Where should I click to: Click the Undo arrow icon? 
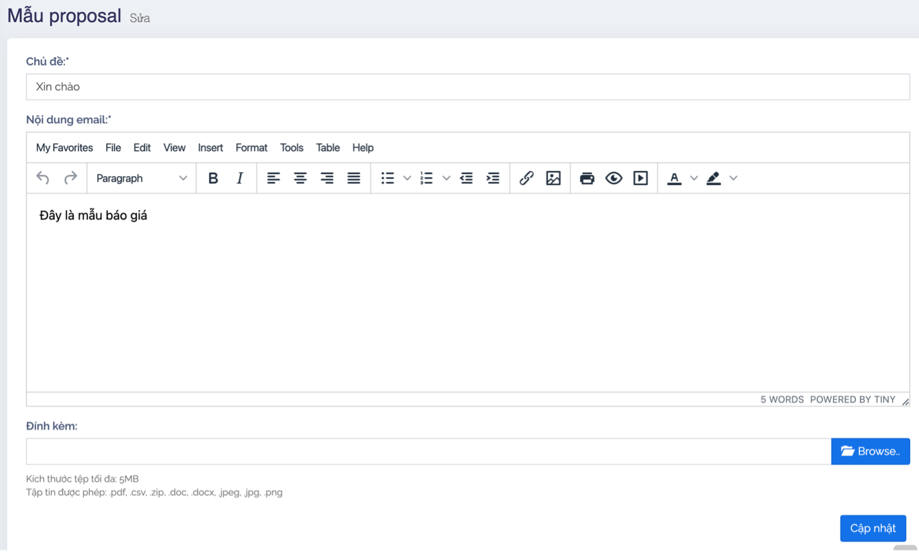[43, 178]
